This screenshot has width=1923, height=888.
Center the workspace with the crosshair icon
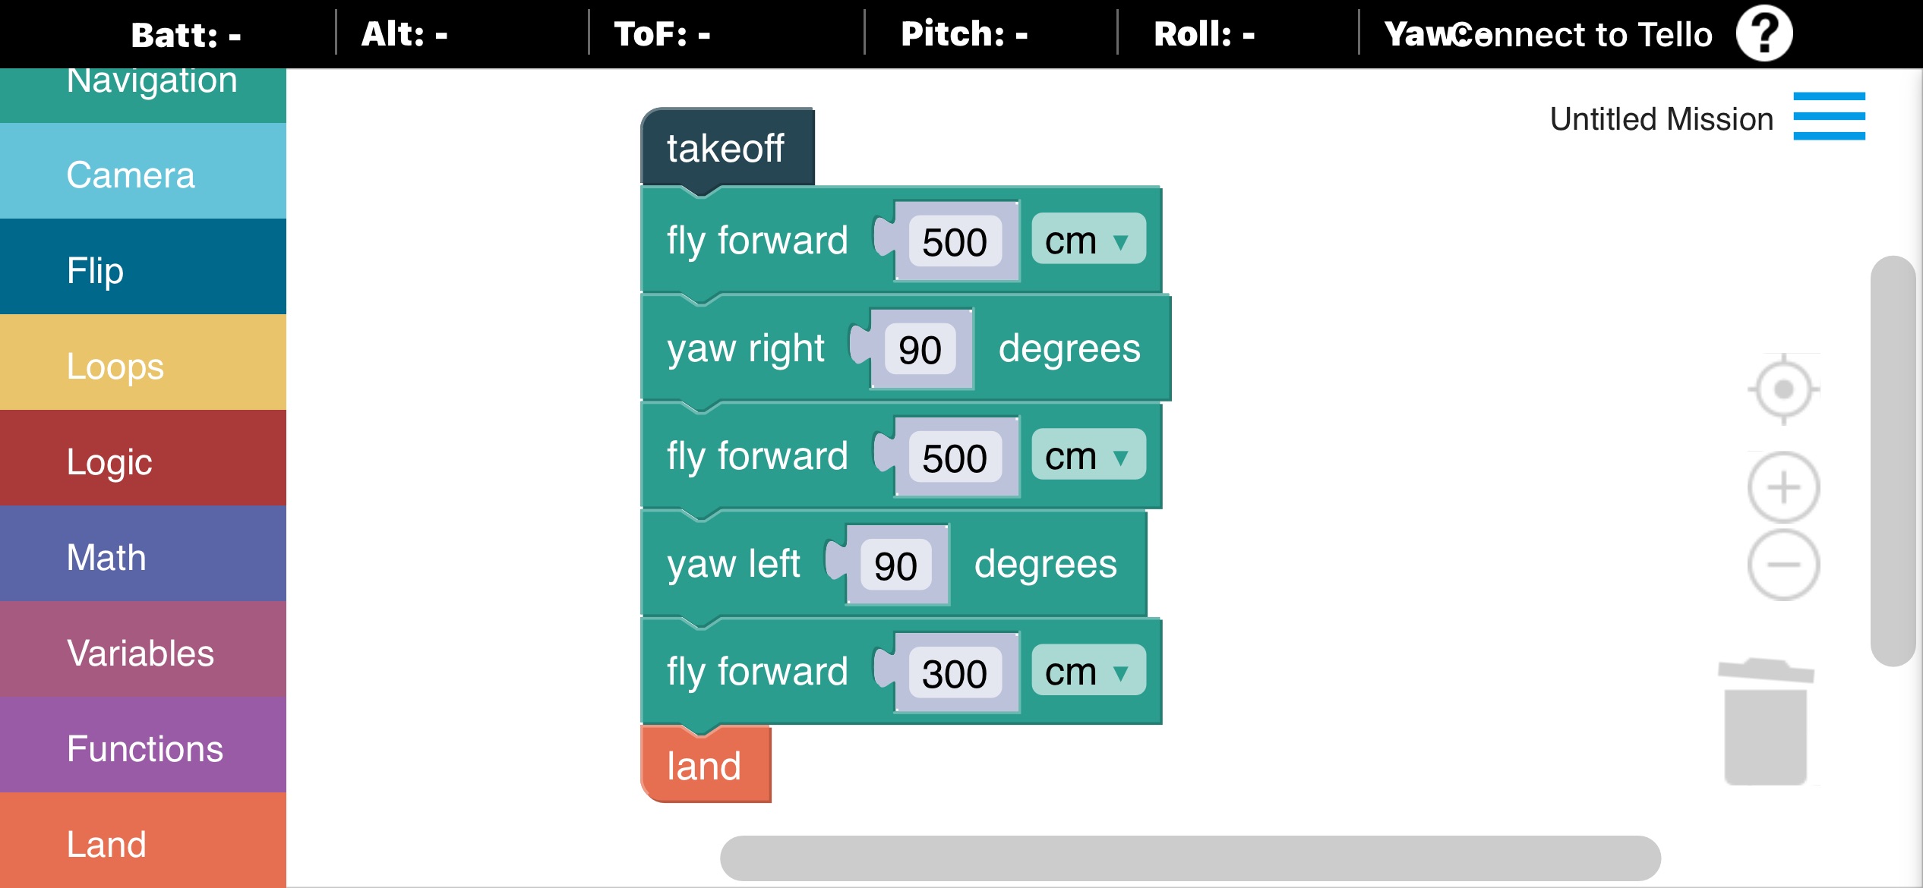click(1783, 389)
